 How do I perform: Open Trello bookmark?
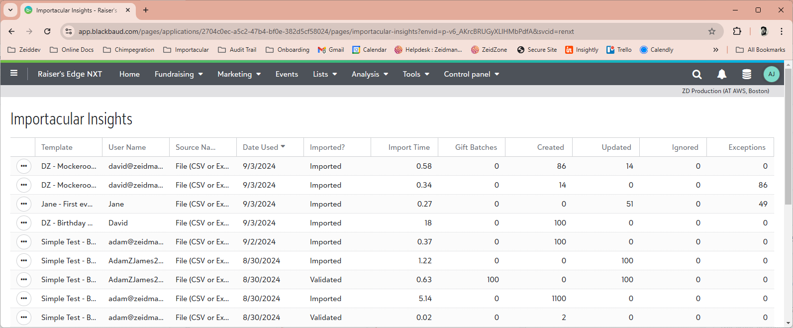(619, 50)
